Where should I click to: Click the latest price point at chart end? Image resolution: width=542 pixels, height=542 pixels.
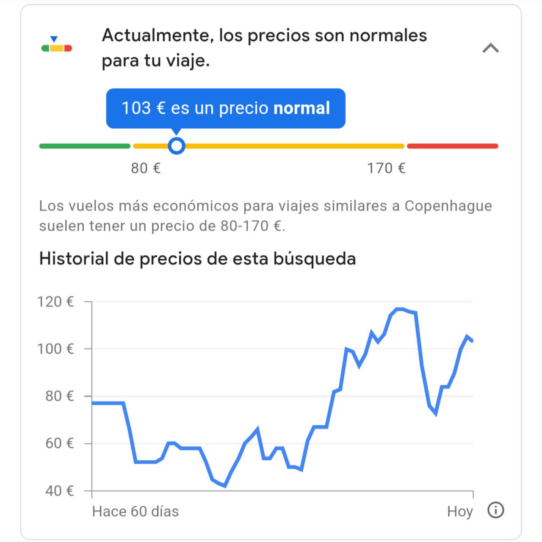(x=472, y=340)
